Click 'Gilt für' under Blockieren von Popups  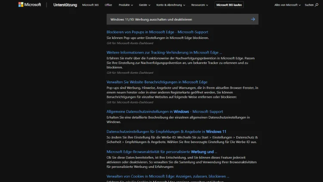(x=130, y=43)
